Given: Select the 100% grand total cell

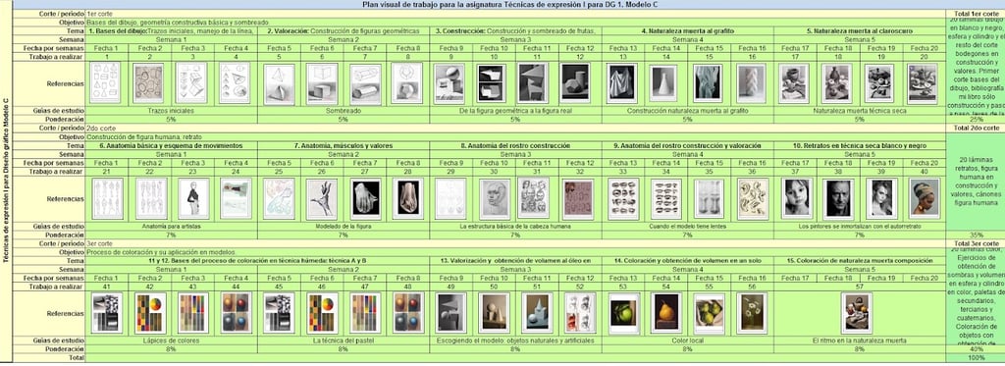Looking at the screenshot, I should (975, 358).
